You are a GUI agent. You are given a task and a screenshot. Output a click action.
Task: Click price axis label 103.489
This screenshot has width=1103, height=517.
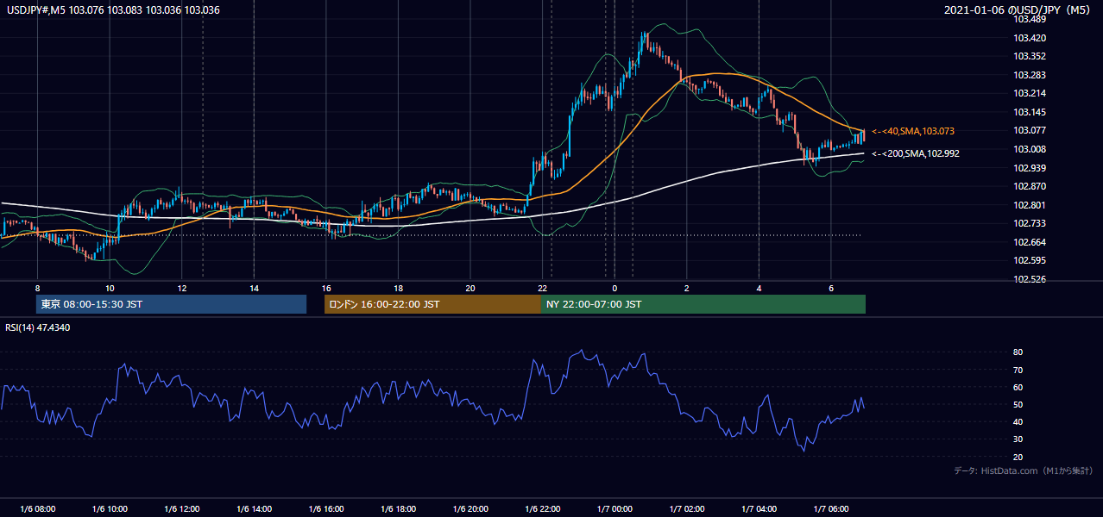[x=1030, y=19]
